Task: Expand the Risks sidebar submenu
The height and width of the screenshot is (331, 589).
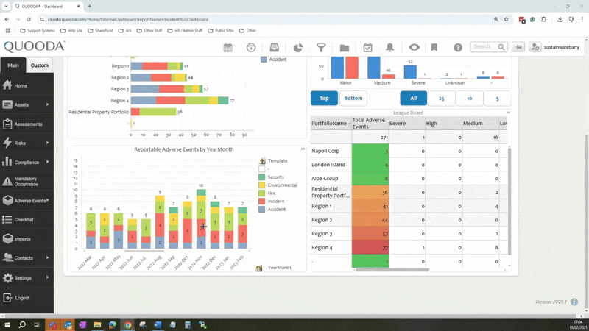Action: click(x=47, y=143)
